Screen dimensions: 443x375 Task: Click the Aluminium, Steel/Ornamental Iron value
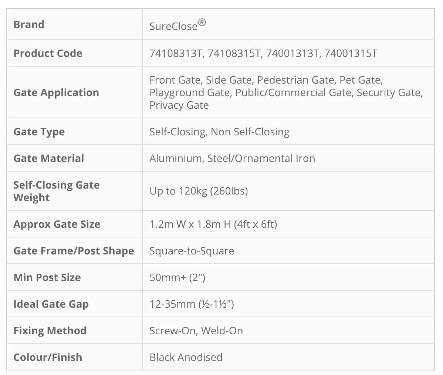point(232,158)
